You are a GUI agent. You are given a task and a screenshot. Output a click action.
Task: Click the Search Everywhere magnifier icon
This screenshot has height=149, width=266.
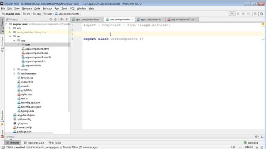(x=261, y=14)
